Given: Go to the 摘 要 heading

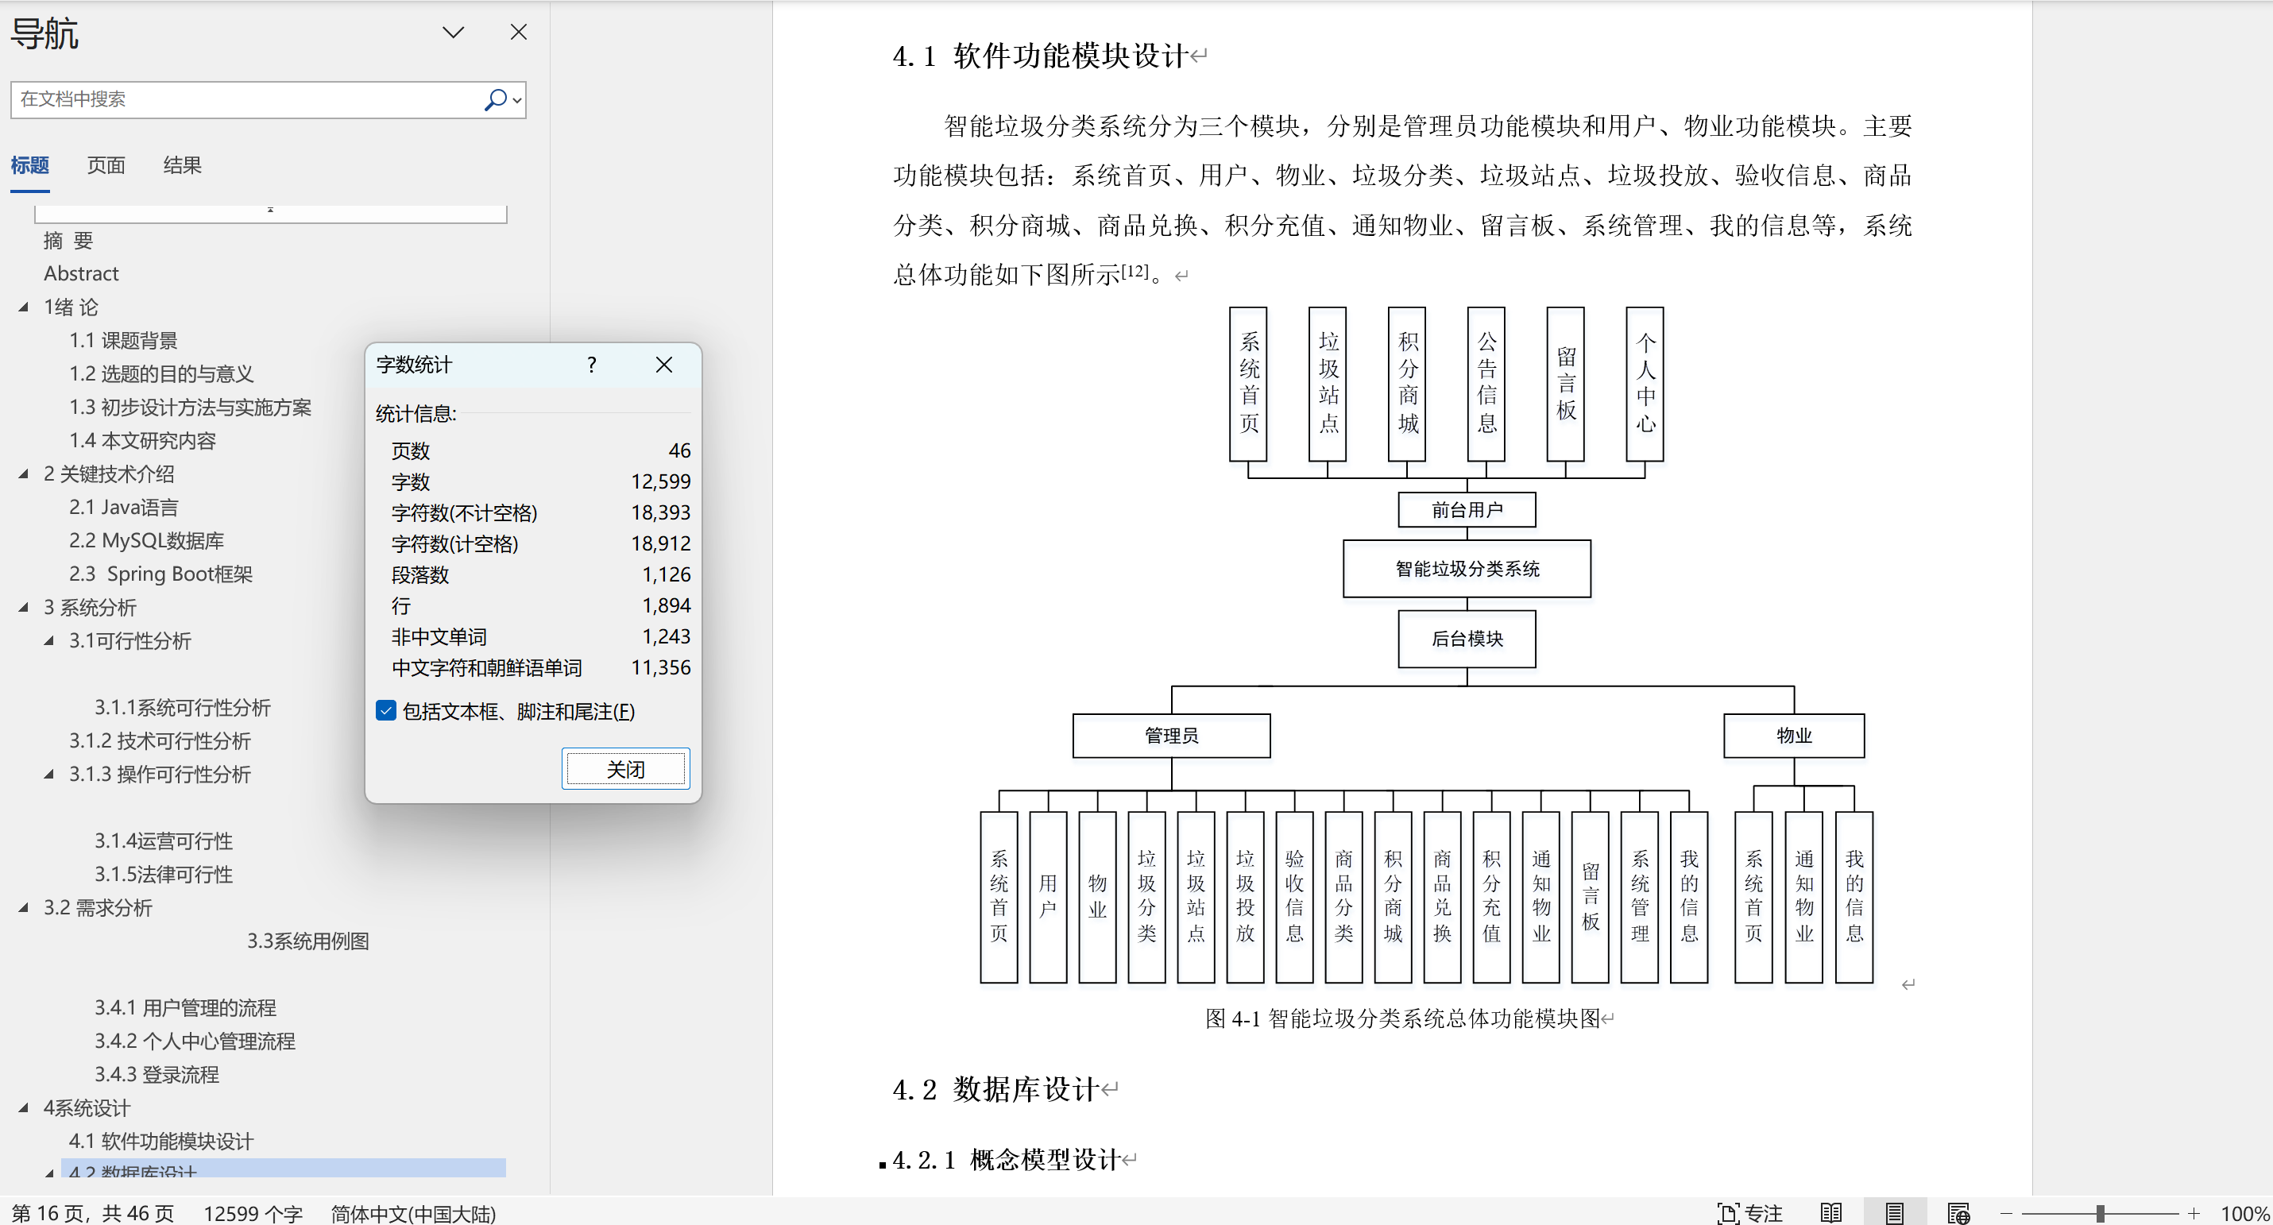Looking at the screenshot, I should 68,241.
